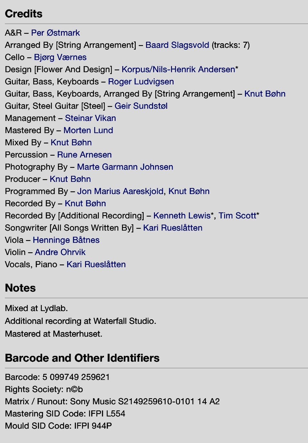Image resolution: width=308 pixels, height=443 pixels.
Task: Open Knut Bøhn link in String Arrangement line
Action: point(265,94)
